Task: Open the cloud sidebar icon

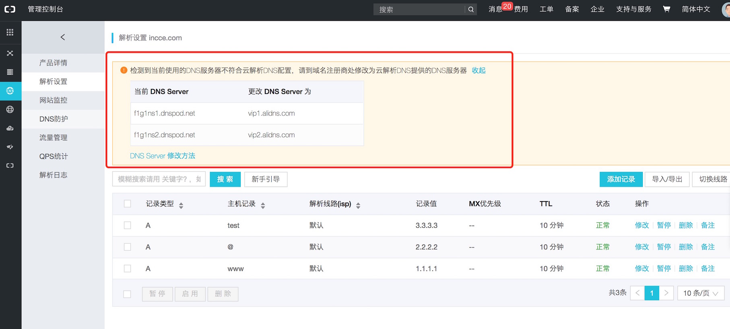Action: point(10,128)
